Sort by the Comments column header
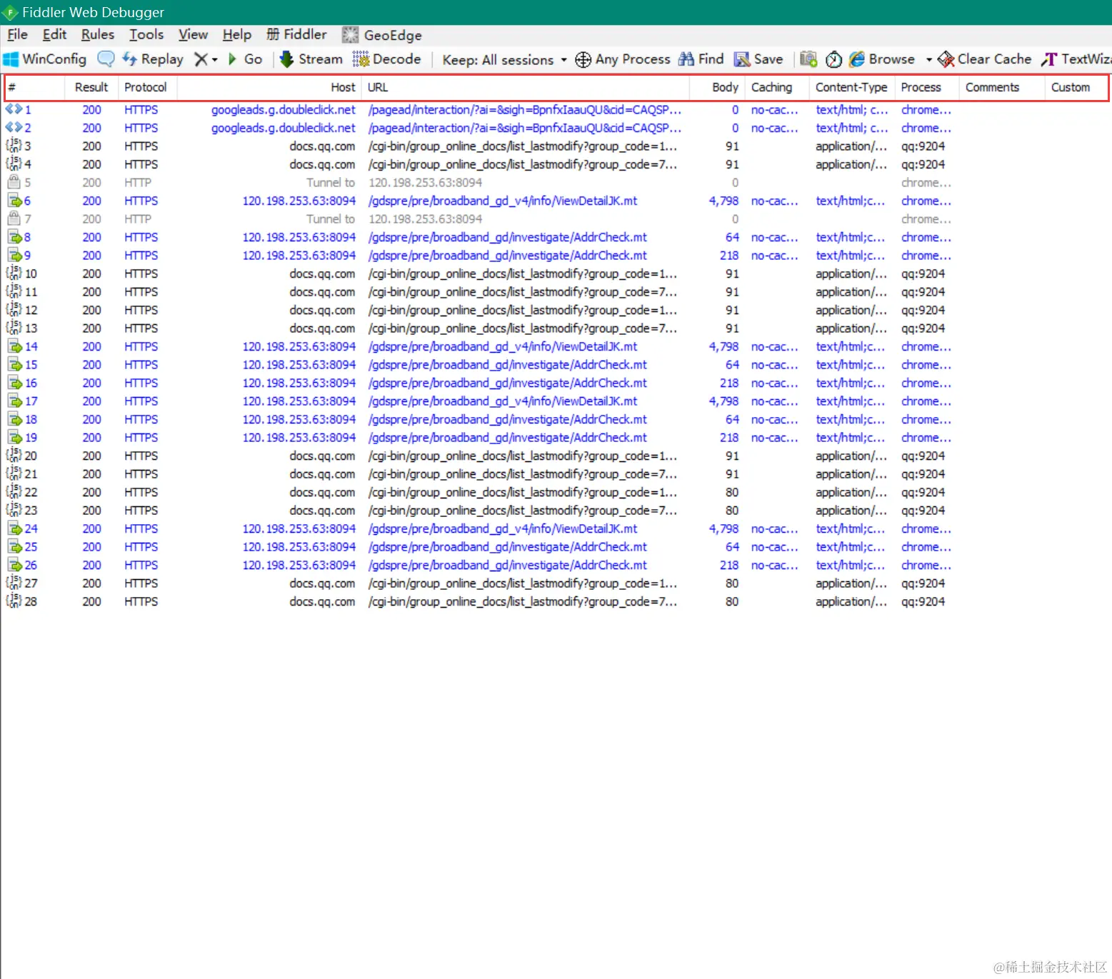1112x979 pixels. coord(1001,87)
